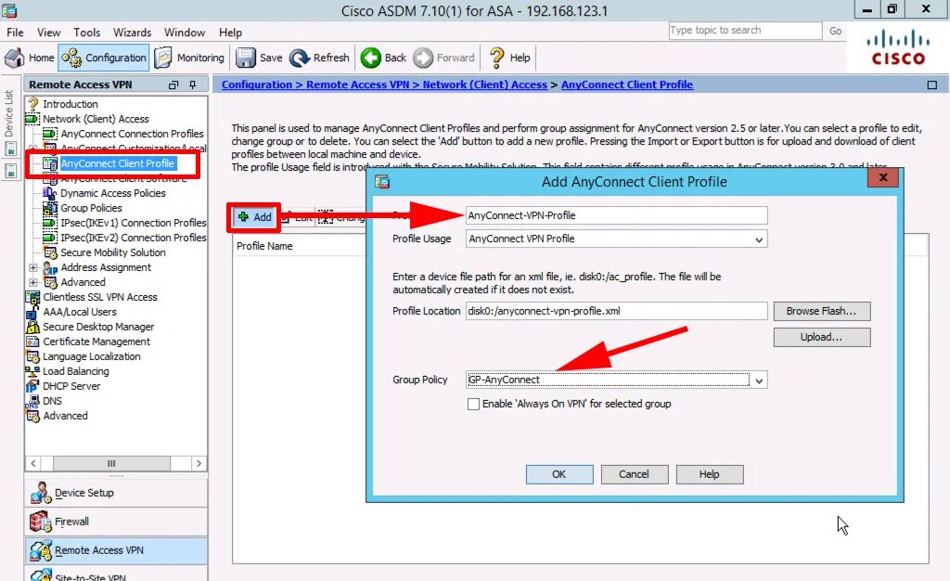The width and height of the screenshot is (950, 581).
Task: Open the Configuration view
Action: coord(104,58)
